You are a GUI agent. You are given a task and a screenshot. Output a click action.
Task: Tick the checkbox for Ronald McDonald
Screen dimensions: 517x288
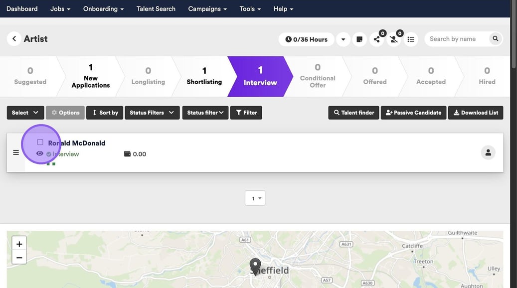click(x=40, y=142)
